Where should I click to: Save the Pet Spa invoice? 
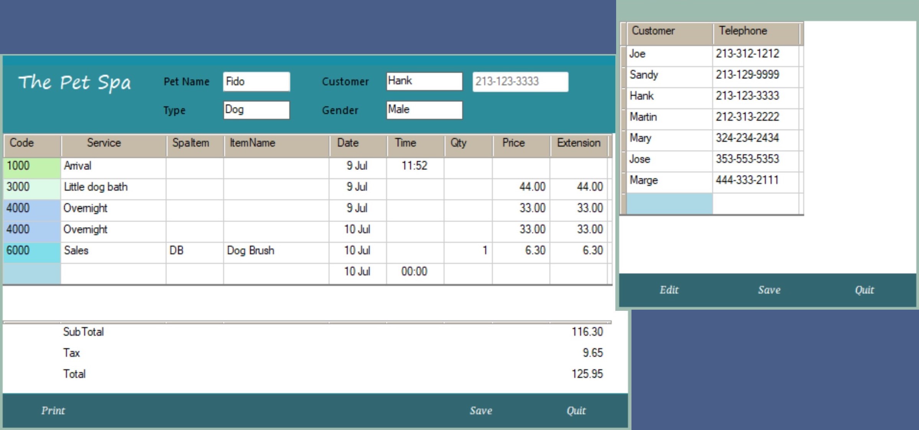coord(481,410)
